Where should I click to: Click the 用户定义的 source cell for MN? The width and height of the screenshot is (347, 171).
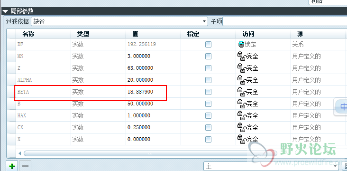click(x=318, y=57)
